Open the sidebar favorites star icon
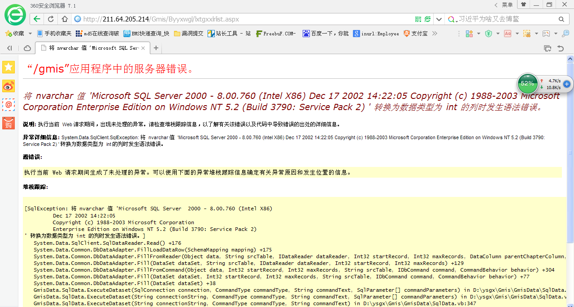 click(9, 67)
